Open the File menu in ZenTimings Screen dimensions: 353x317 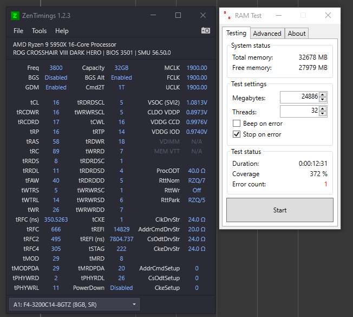point(18,31)
